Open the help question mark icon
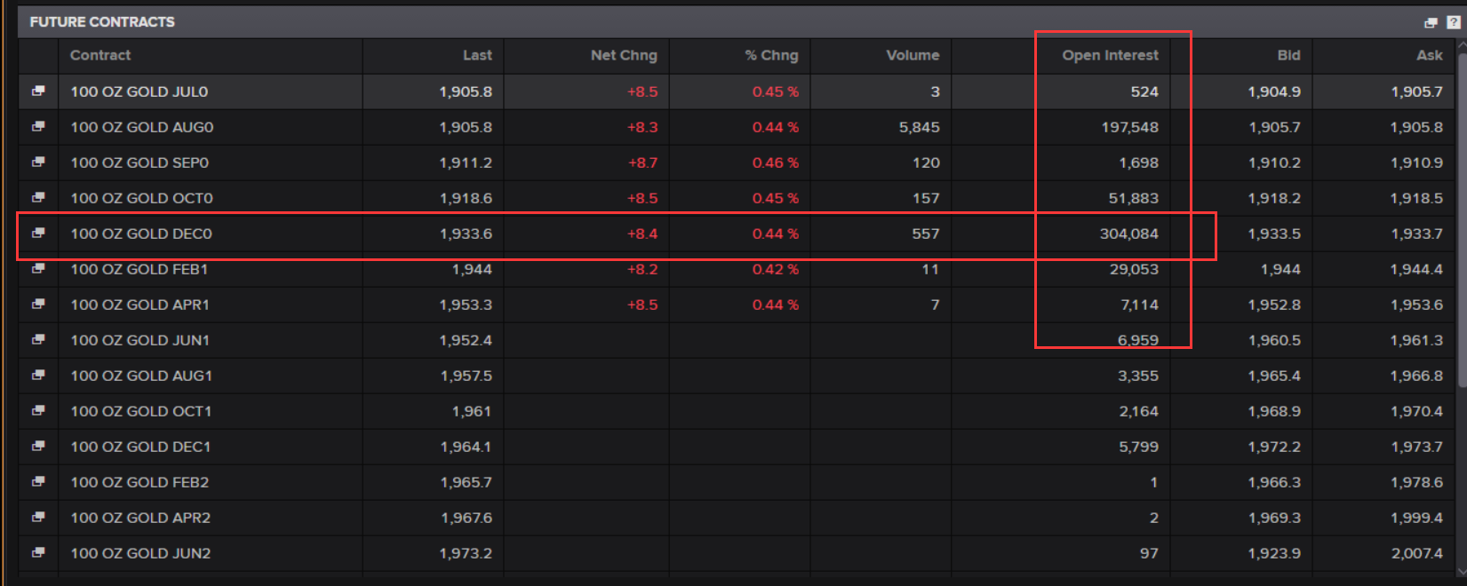 [x=1453, y=22]
